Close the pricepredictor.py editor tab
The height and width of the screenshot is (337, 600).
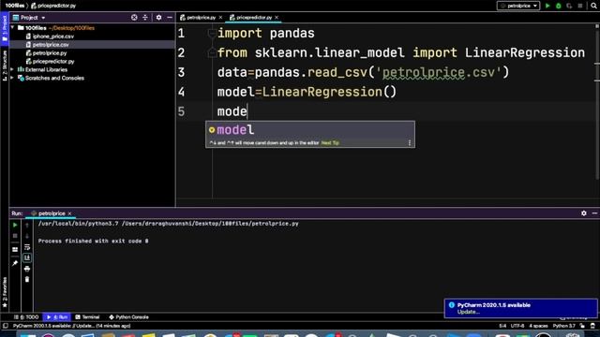click(x=277, y=18)
